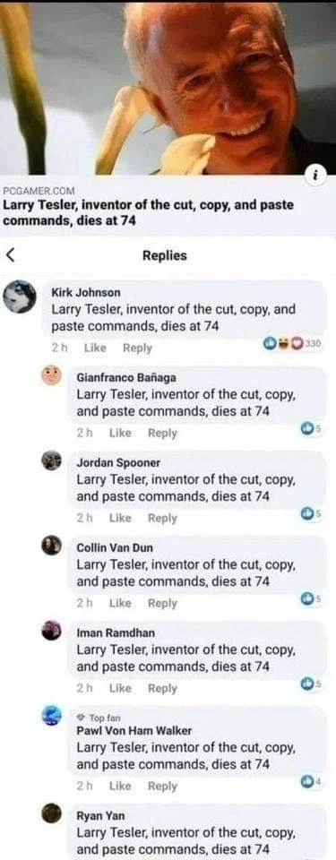This screenshot has width=336, height=860.
Task: Open the Larry Tesler article photo
Action: [168, 88]
